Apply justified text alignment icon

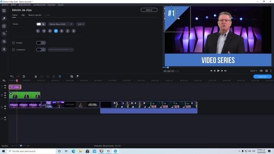[50, 31]
